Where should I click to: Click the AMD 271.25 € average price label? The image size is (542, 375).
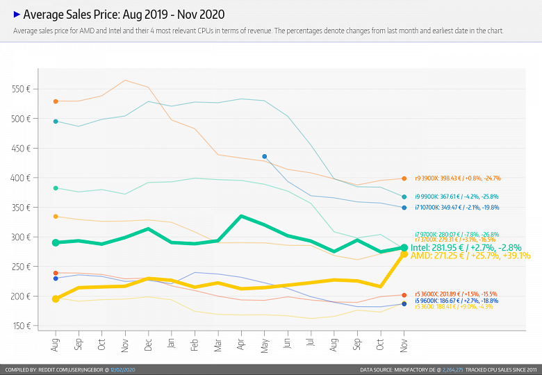point(470,256)
